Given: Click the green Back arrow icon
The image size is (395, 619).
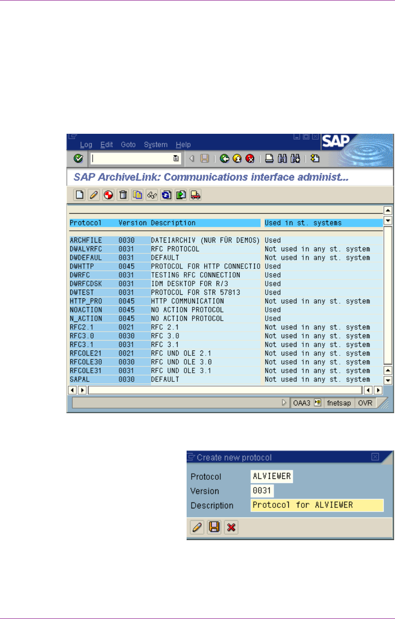Looking at the screenshot, I should (x=224, y=159).
